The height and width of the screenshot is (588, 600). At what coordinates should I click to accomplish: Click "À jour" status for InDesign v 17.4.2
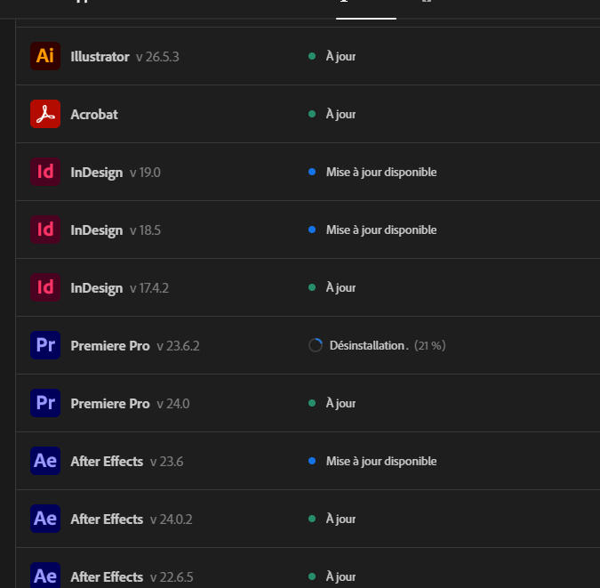click(340, 287)
